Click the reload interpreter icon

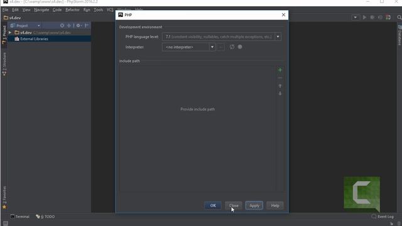click(232, 47)
